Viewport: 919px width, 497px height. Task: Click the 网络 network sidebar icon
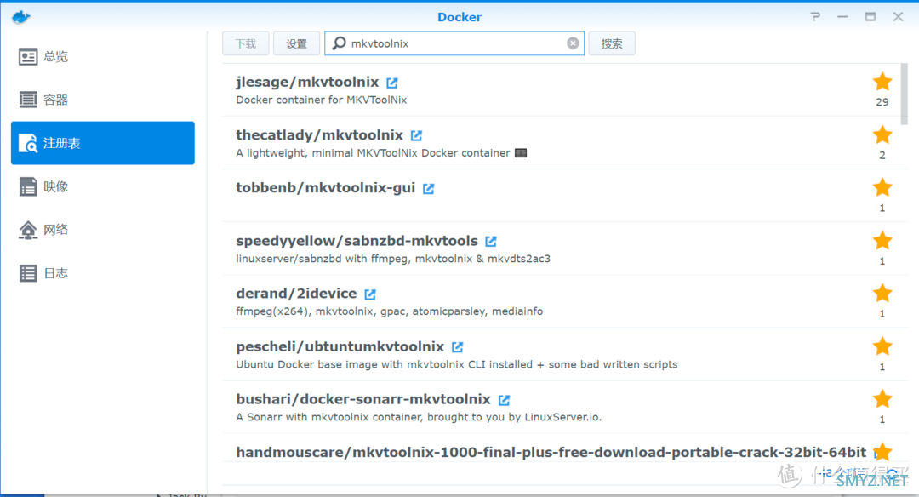(x=27, y=230)
